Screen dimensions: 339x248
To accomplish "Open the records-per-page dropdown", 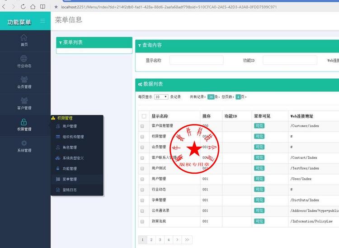I will tap(161, 97).
